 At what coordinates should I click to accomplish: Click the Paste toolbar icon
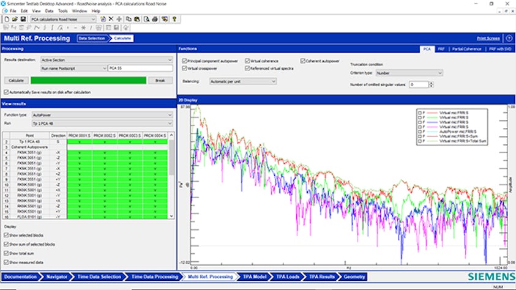tap(137, 20)
